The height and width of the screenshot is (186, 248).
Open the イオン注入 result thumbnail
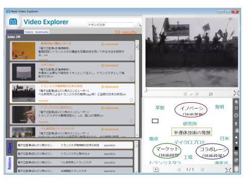pyautogui.click(x=24, y=72)
